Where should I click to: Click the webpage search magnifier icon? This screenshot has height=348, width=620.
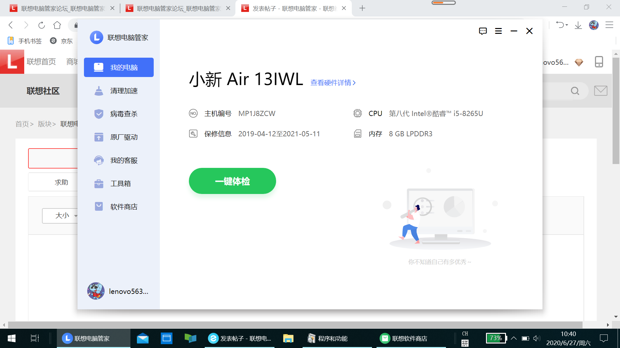[575, 91]
